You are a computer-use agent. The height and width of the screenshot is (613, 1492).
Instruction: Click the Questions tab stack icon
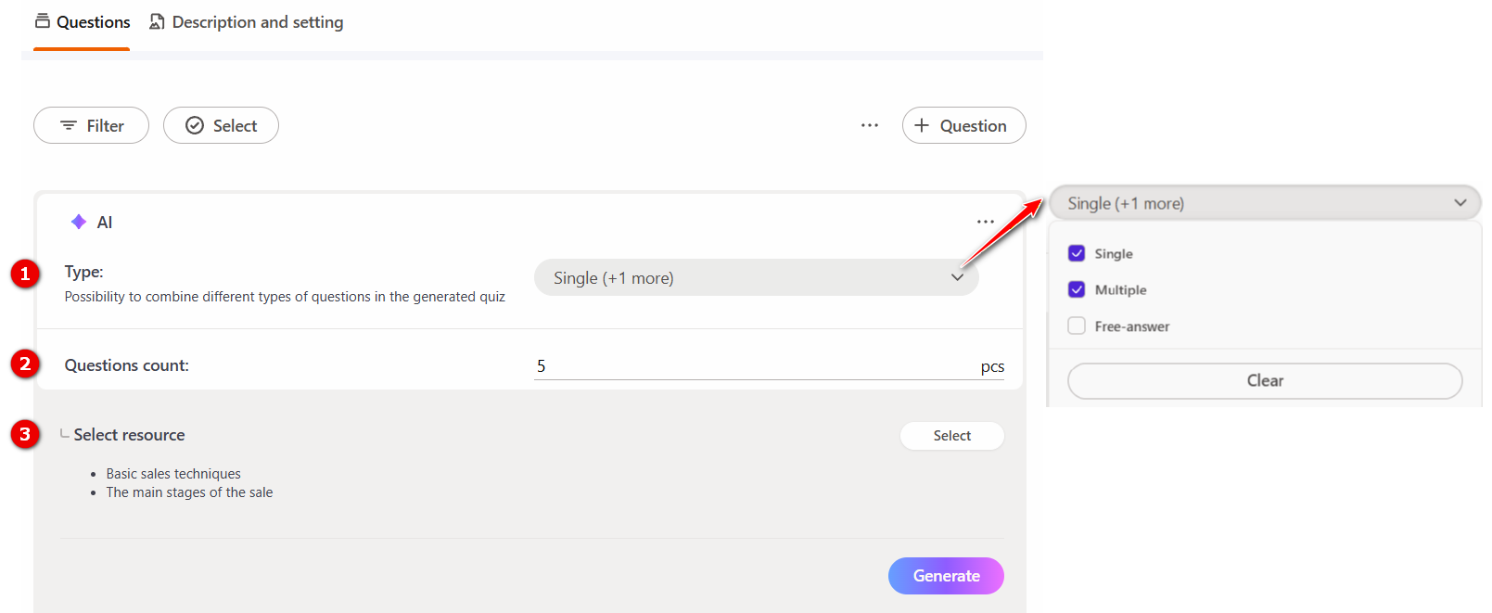coord(43,21)
